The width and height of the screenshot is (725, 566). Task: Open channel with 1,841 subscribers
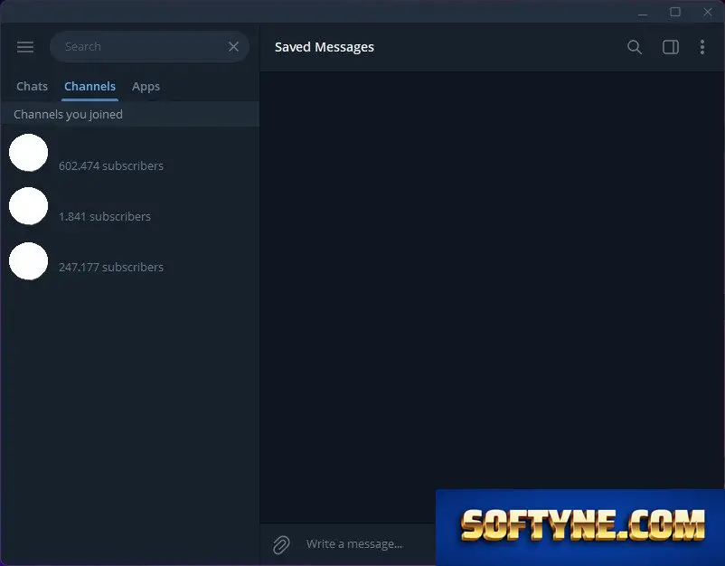[130, 206]
